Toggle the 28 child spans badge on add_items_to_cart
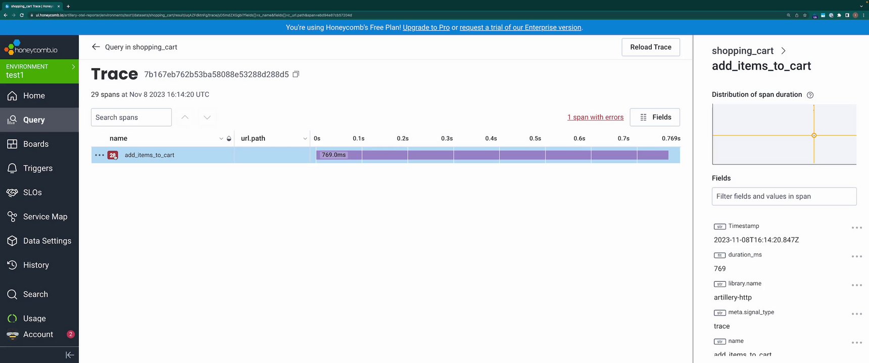This screenshot has height=363, width=869. [113, 155]
